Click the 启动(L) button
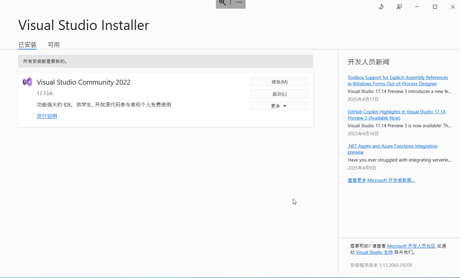The image size is (460, 278). [x=279, y=94]
